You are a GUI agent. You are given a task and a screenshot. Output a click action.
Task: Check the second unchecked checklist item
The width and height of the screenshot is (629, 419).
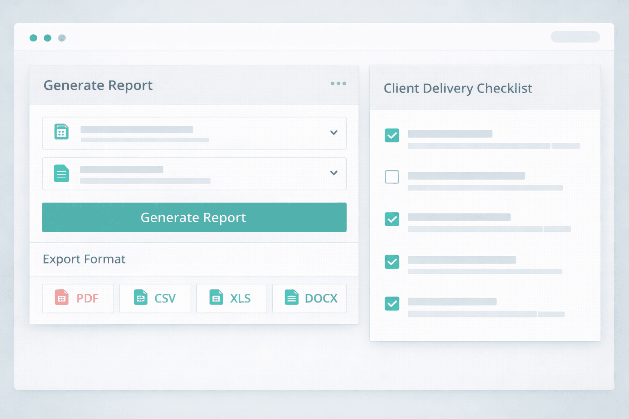point(392,177)
